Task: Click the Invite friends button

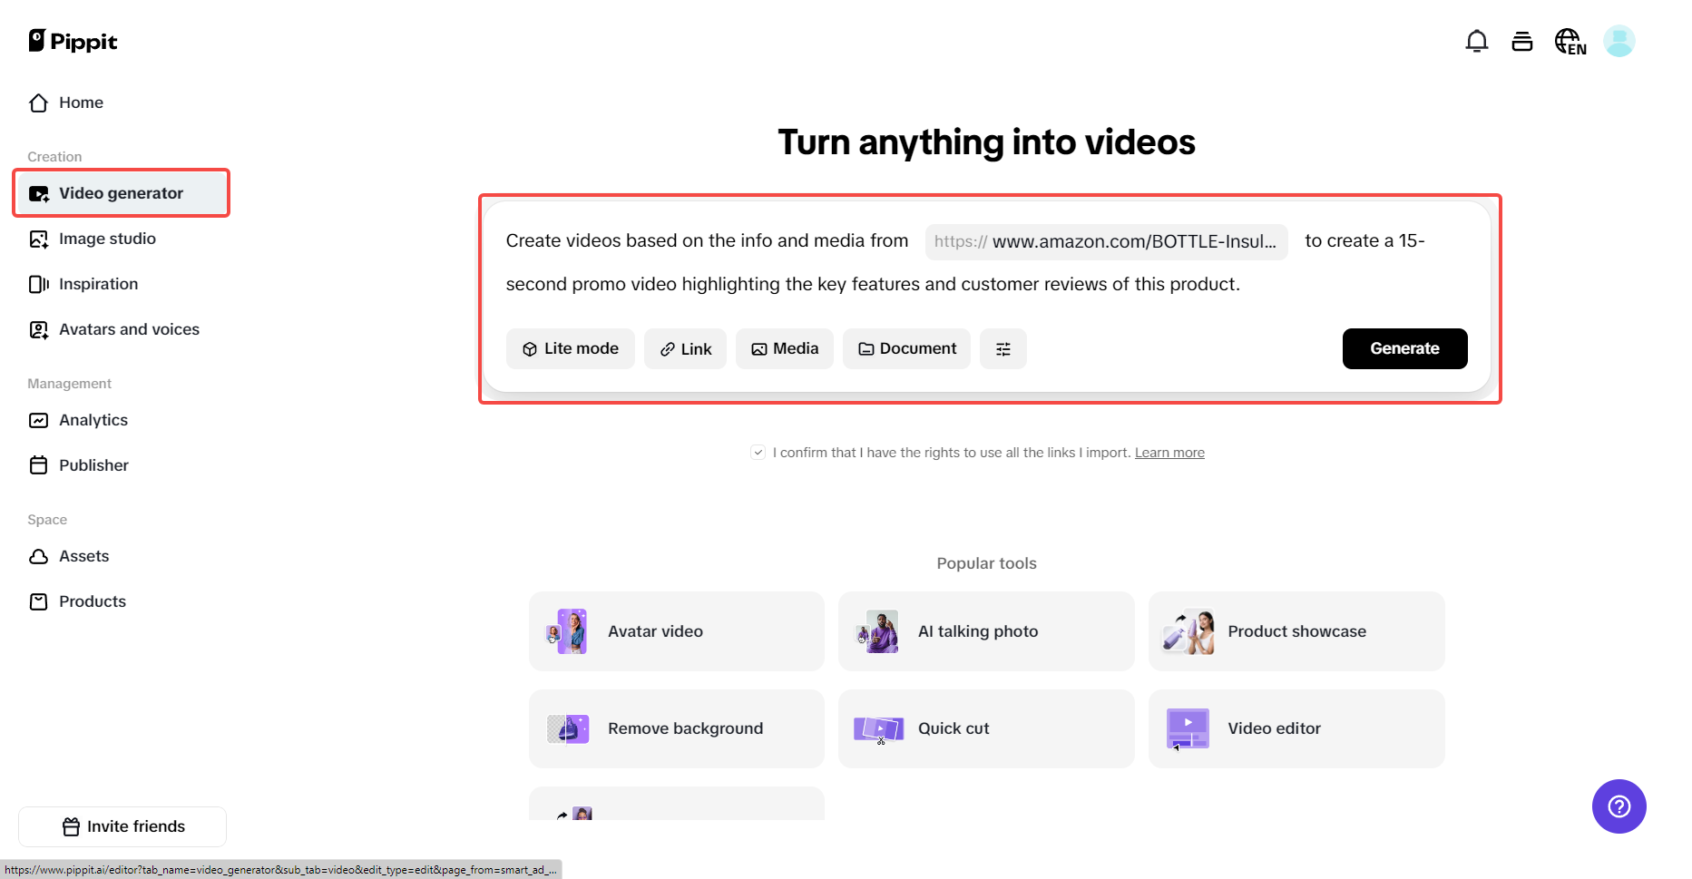Action: 122,826
